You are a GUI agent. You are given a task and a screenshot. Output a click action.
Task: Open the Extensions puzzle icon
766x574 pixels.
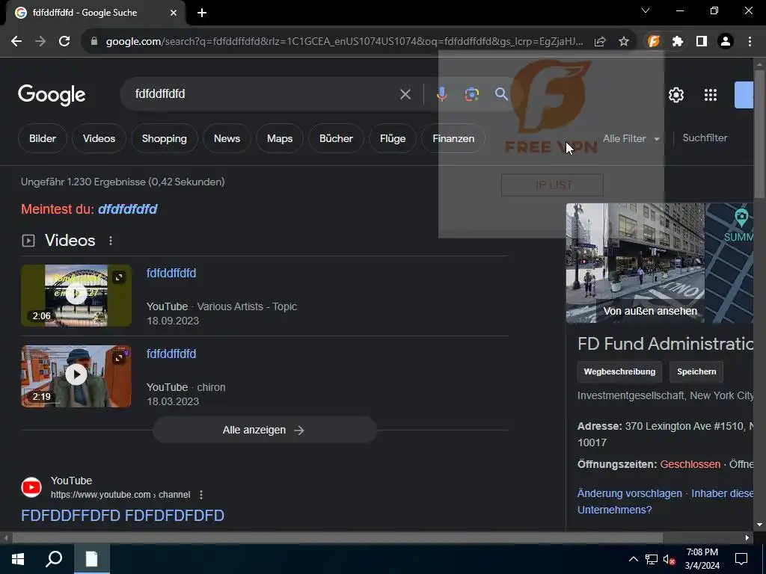tap(678, 42)
